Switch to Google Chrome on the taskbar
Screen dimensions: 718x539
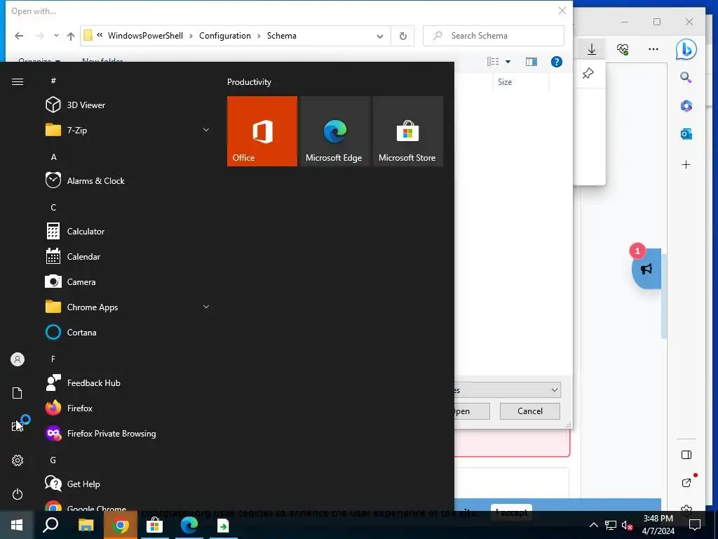[x=121, y=525]
